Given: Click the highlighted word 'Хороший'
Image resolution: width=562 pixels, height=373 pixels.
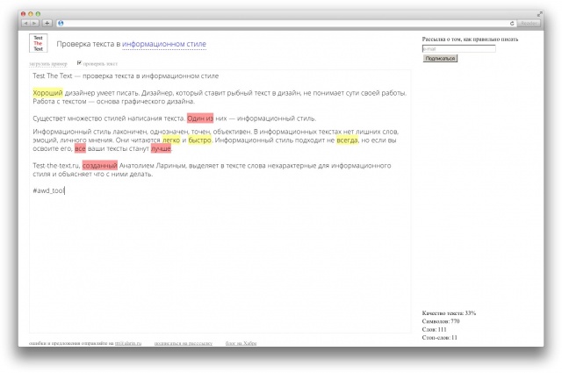Looking at the screenshot, I should [47, 93].
